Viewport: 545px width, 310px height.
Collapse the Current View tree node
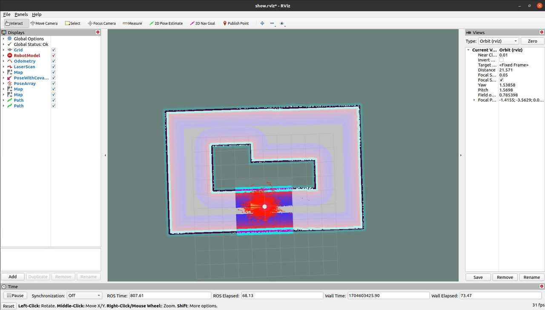click(x=468, y=50)
